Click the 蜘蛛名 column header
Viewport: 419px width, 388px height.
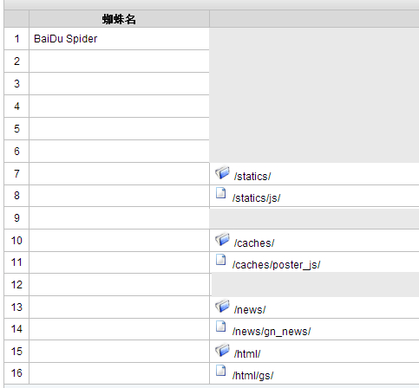click(119, 19)
